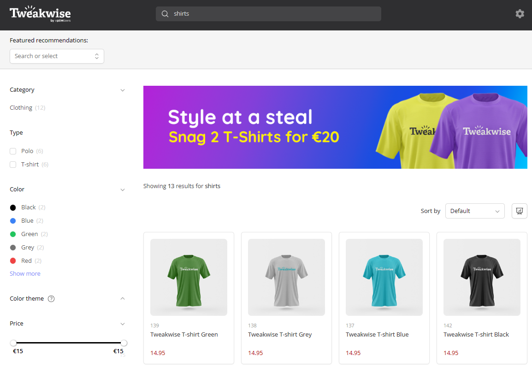Image resolution: width=532 pixels, height=367 pixels.
Task: Click the 14.95 price of the Grey T-shirt
Action: [255, 353]
